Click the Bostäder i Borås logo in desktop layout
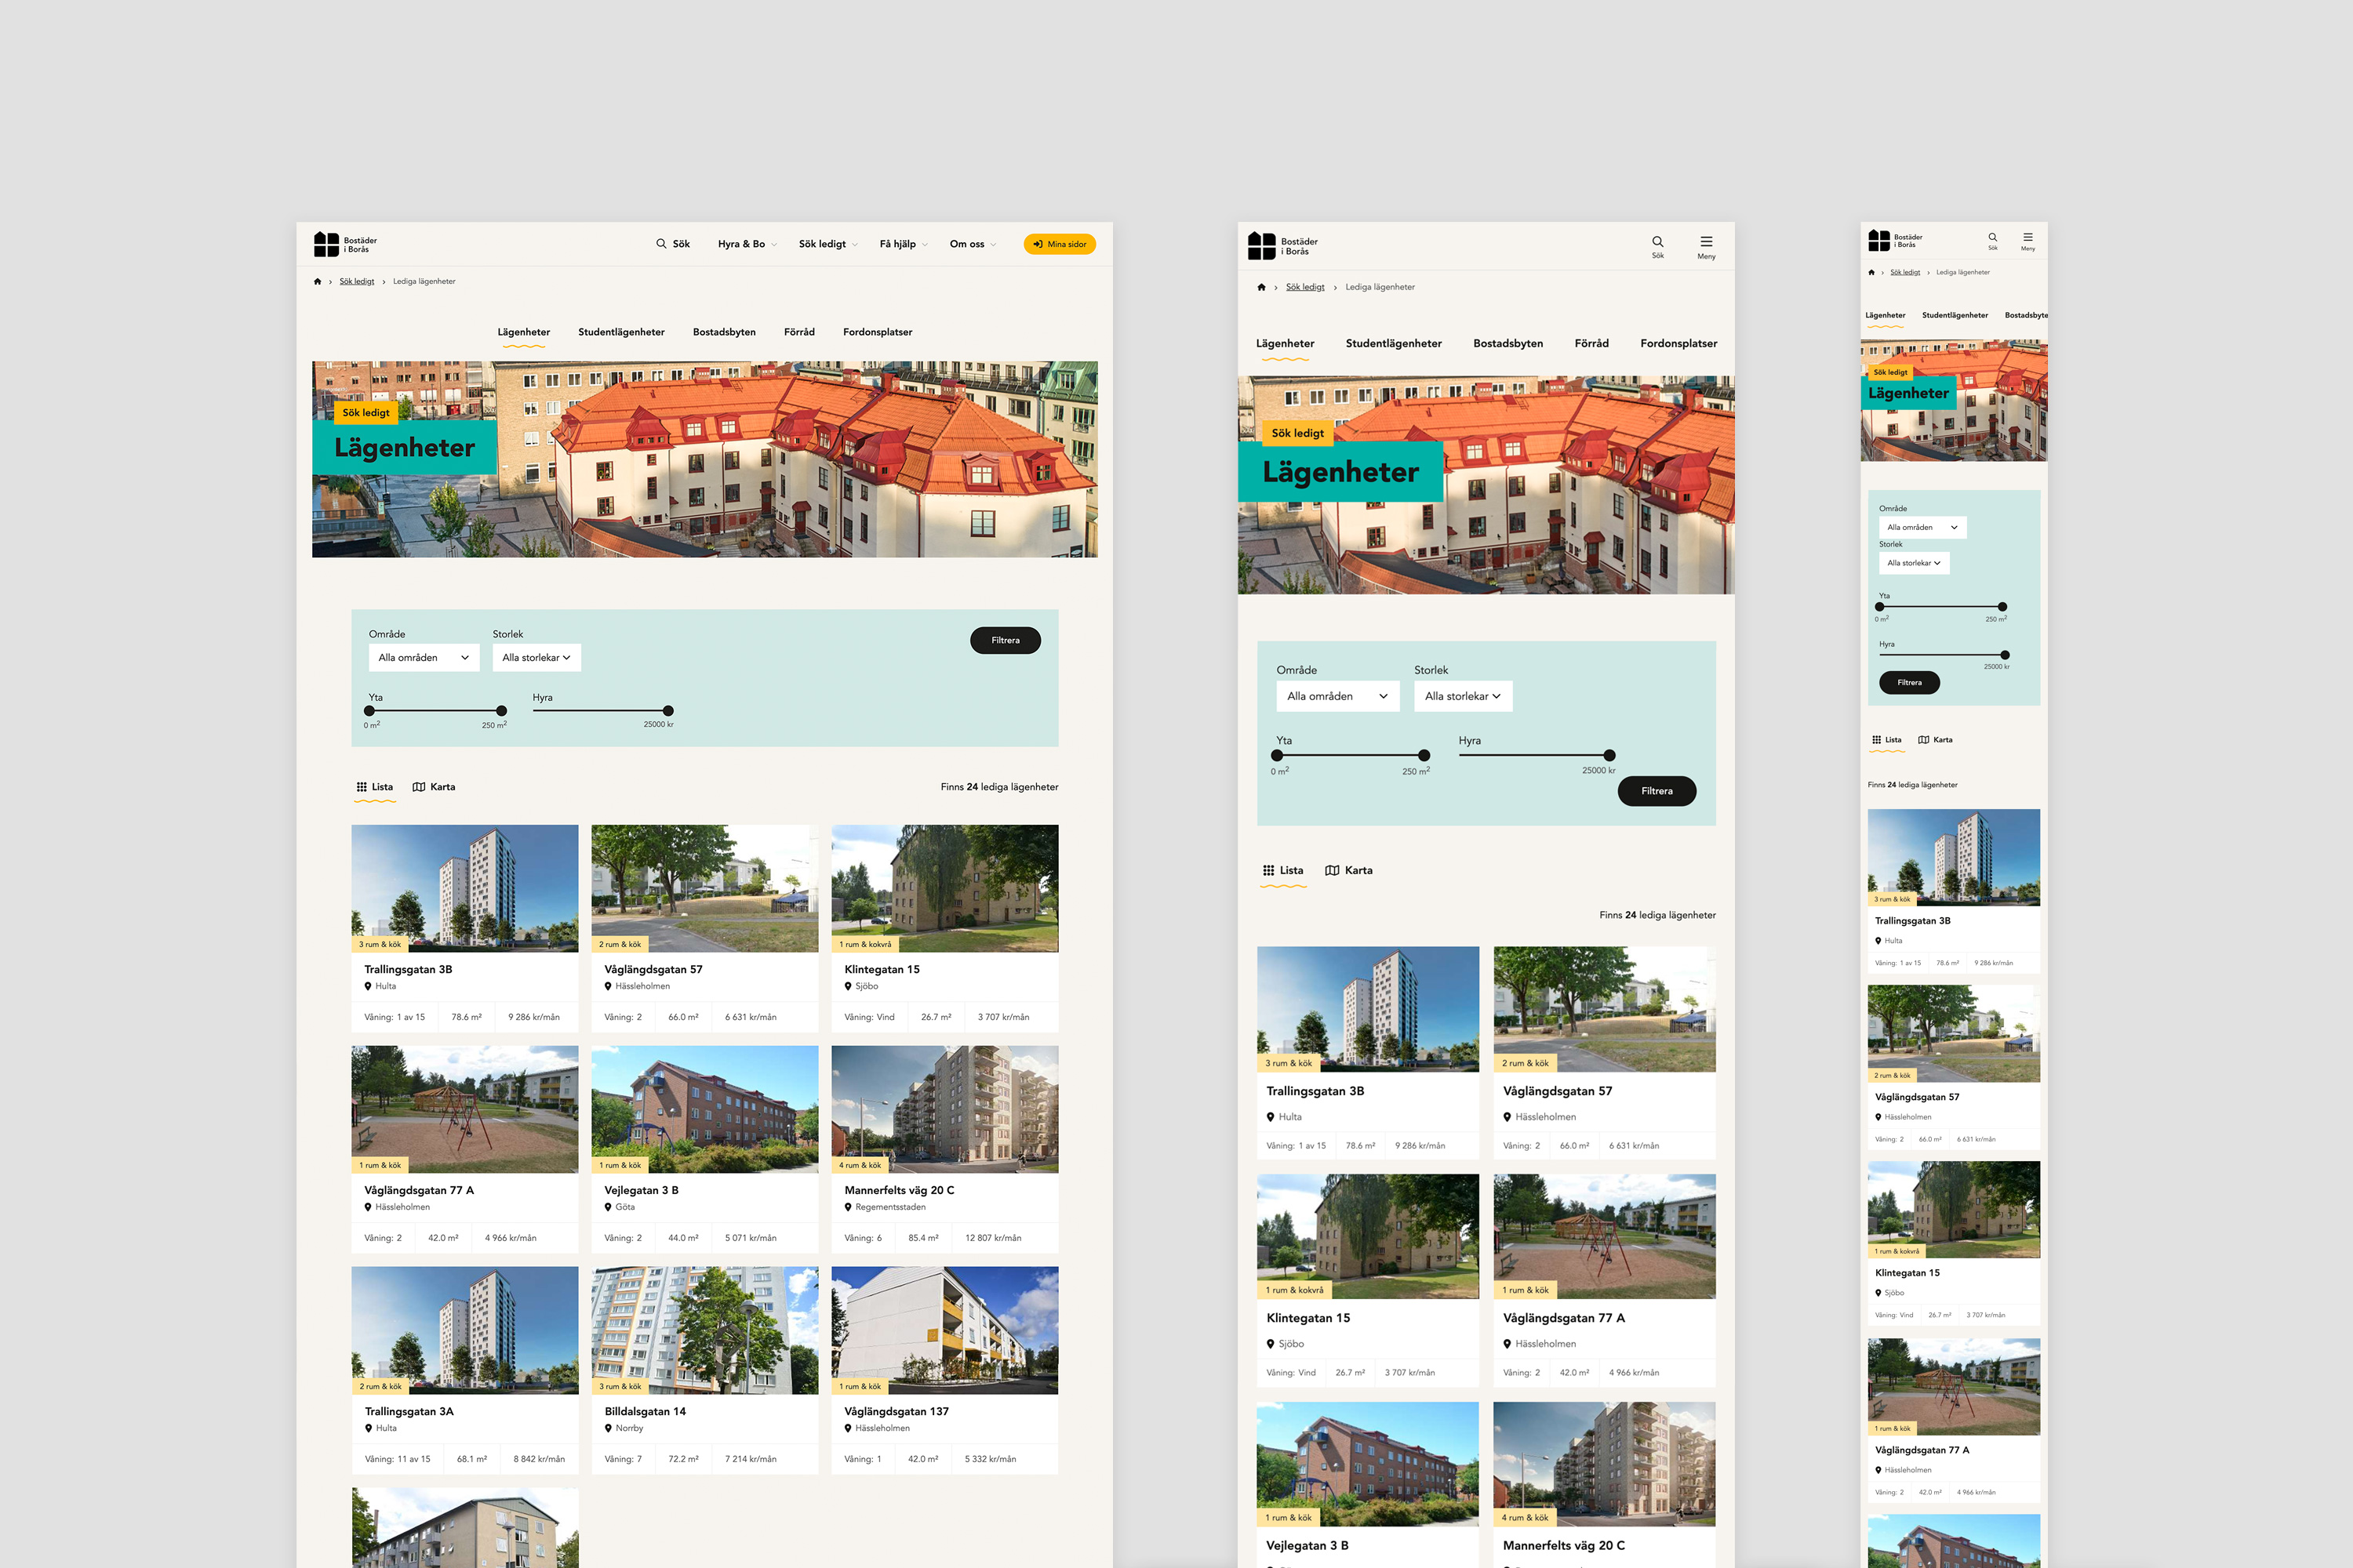Image resolution: width=2353 pixels, height=1568 pixels. click(345, 244)
